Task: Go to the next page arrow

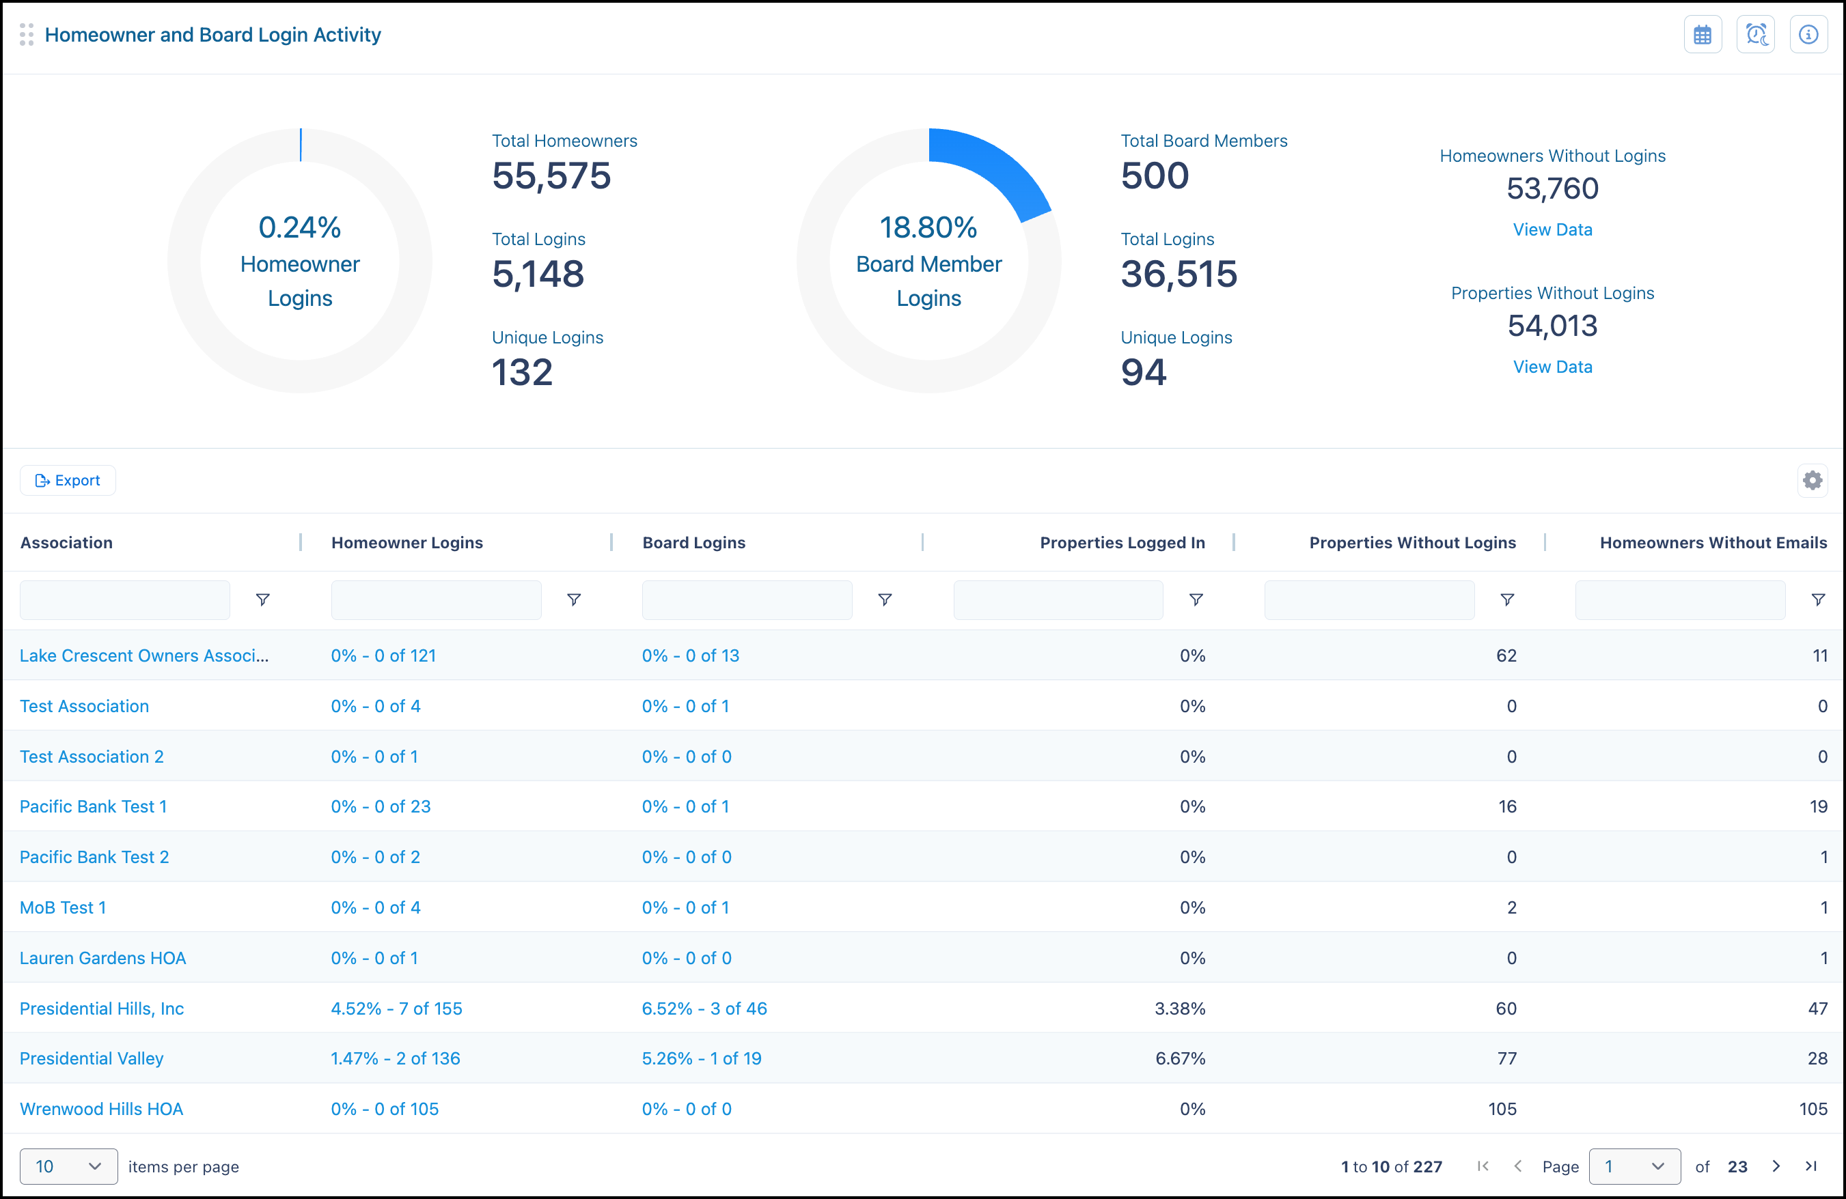Action: coord(1776,1166)
